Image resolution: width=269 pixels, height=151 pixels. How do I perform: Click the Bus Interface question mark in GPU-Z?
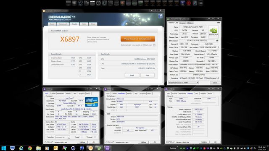(219, 47)
